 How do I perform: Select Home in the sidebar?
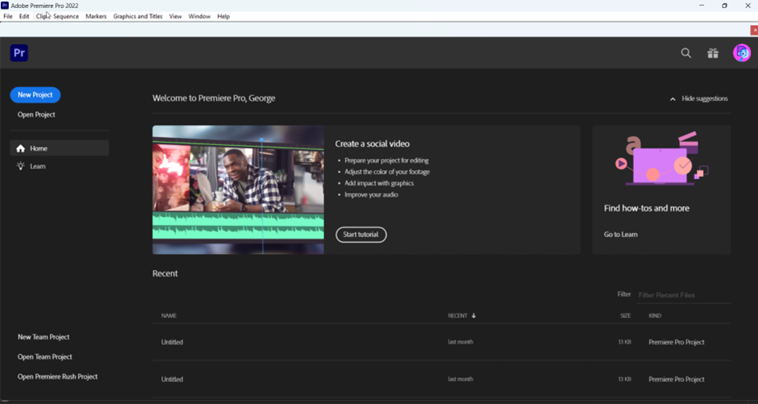pyautogui.click(x=60, y=148)
